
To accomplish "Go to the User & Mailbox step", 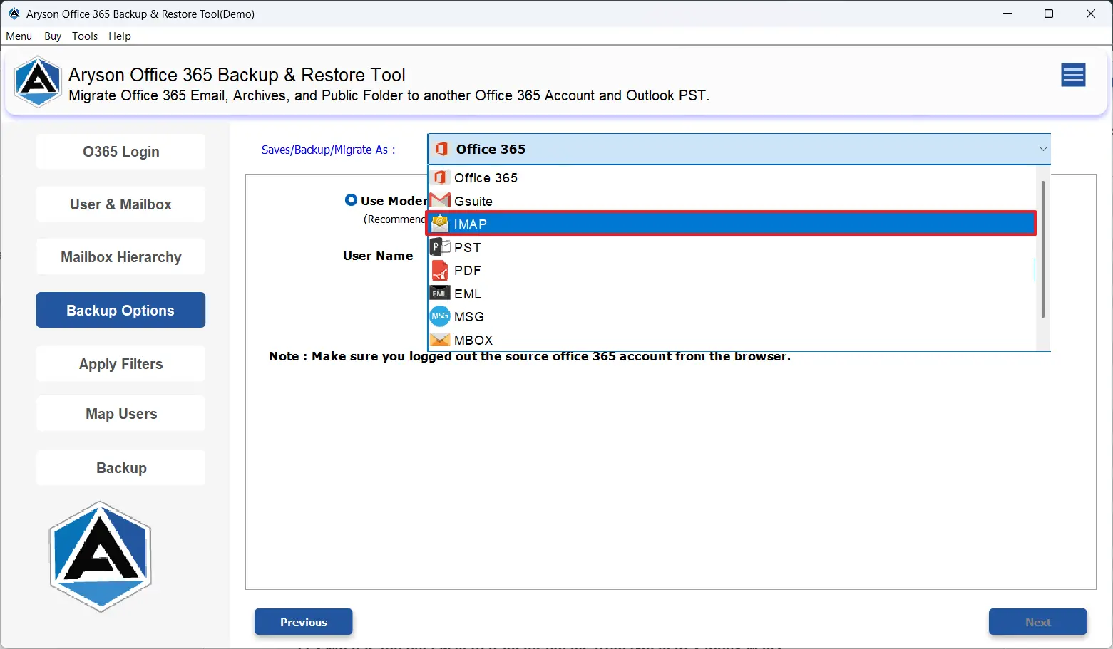I will 120,204.
